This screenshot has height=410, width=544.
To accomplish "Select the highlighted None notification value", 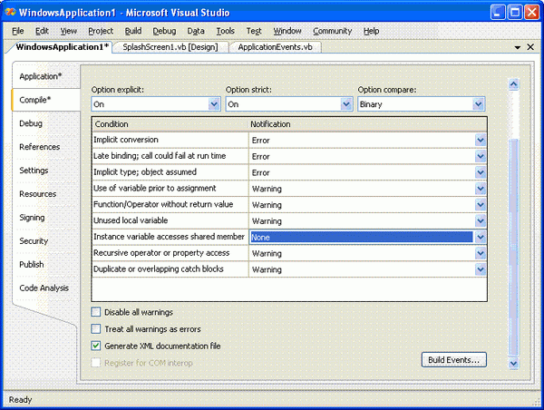I will pos(361,237).
